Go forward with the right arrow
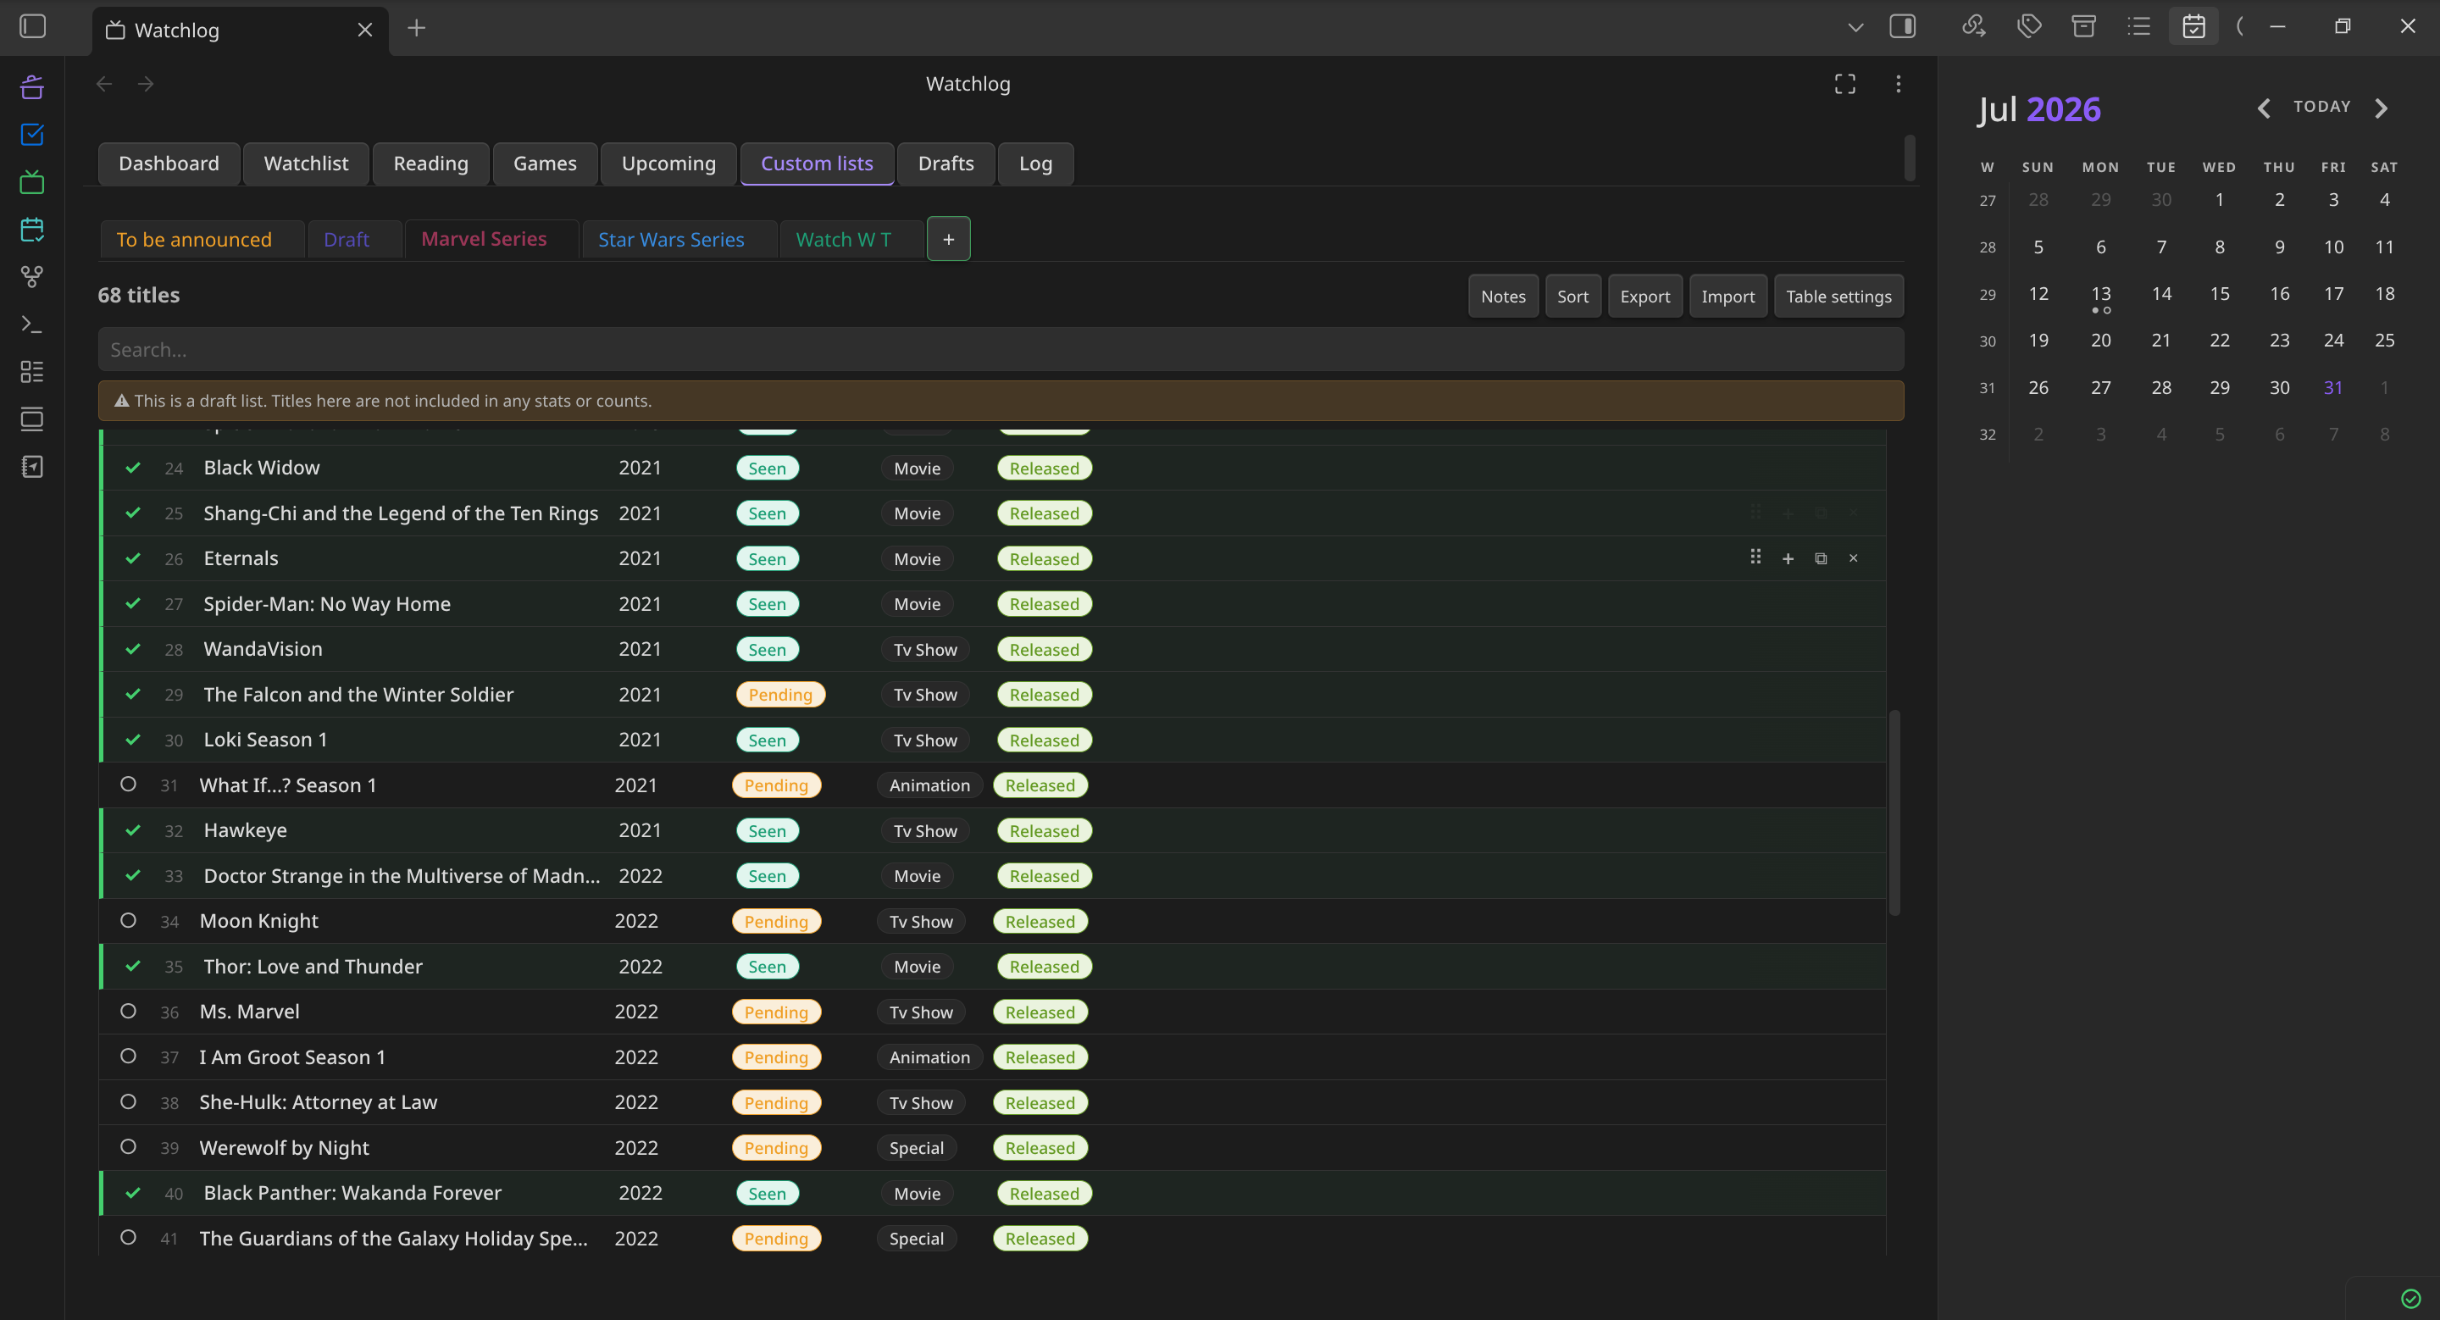 [x=146, y=84]
